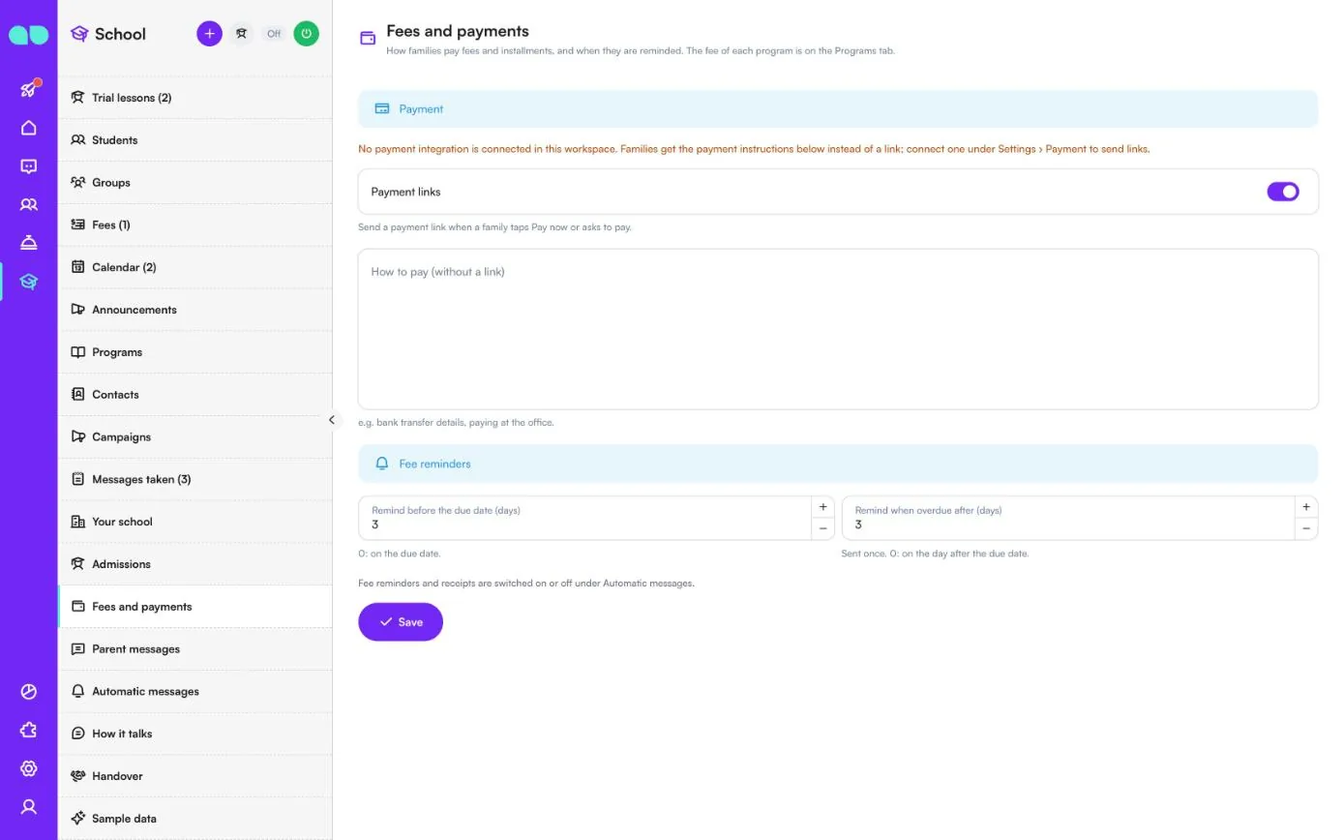The image size is (1344, 840).
Task: Open Trial lessons (2) in sidebar
Action: pos(195,98)
